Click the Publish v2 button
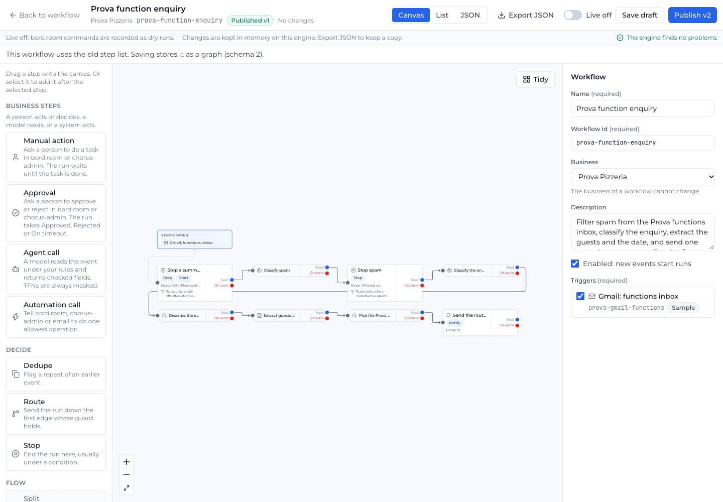The image size is (723, 502). pos(692,15)
